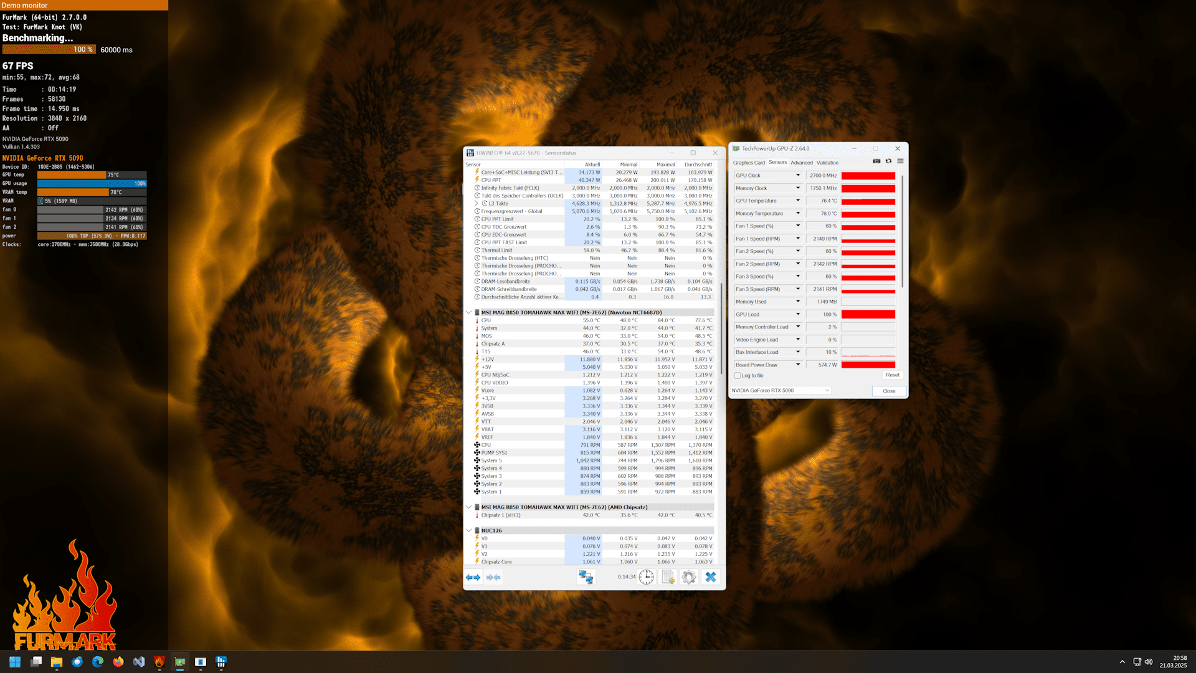Click HWiNFO clock reset timer icon
This screenshot has width=1196, height=673.
coord(647,577)
